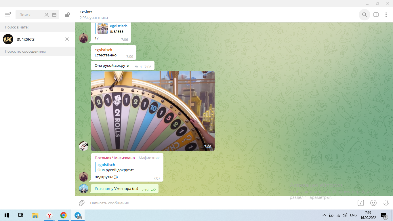Open the #casinomy hashtag
This screenshot has width=393, height=221.
pos(104,189)
